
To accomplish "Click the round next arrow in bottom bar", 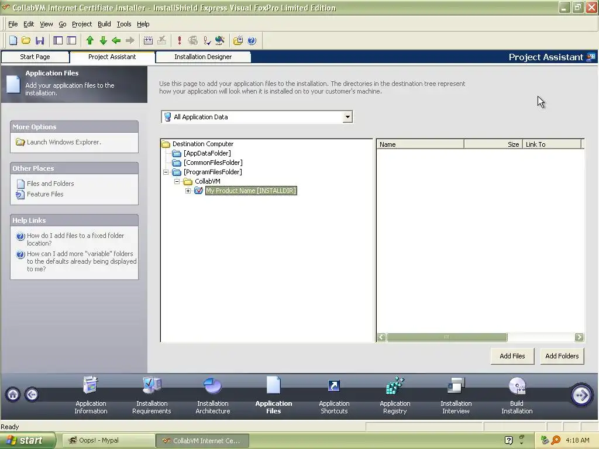I will tap(581, 395).
